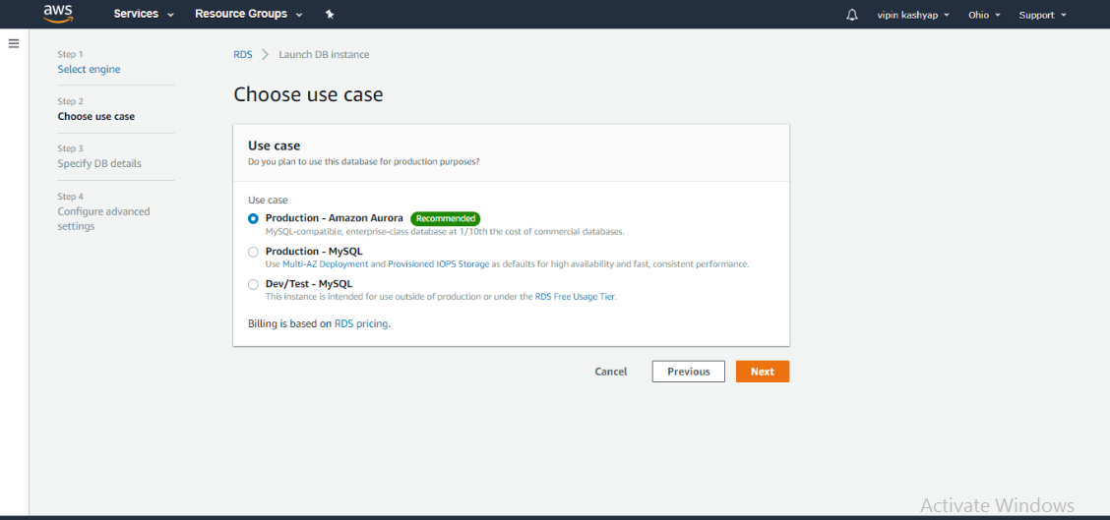This screenshot has width=1110, height=520.
Task: Open the Ohio region selector
Action: pos(984,15)
